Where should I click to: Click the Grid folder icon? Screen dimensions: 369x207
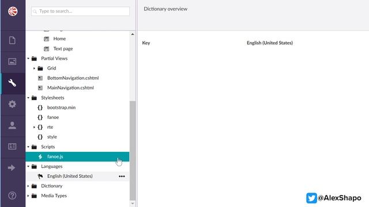40,68
